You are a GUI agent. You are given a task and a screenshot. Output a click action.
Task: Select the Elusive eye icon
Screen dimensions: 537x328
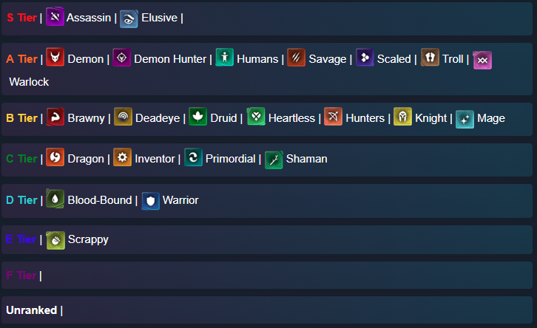pyautogui.click(x=129, y=18)
